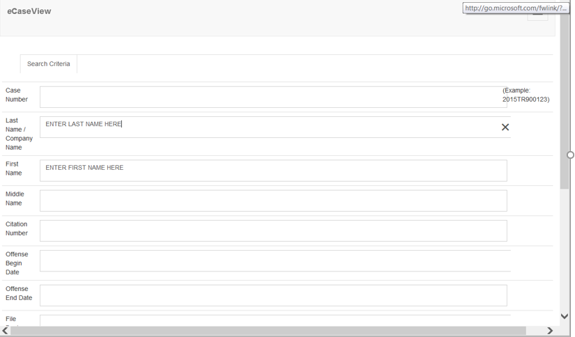575x337 pixels.
Task: Select the Offense End Date field
Action: [x=273, y=295]
